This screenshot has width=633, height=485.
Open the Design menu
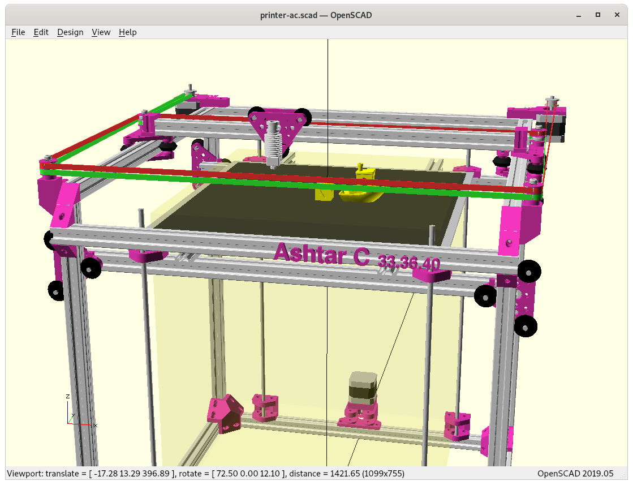pyautogui.click(x=70, y=32)
